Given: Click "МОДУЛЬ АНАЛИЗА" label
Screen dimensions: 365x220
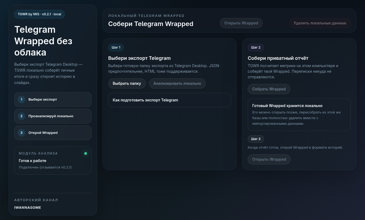Looking at the screenshot, I should tap(38, 153).
